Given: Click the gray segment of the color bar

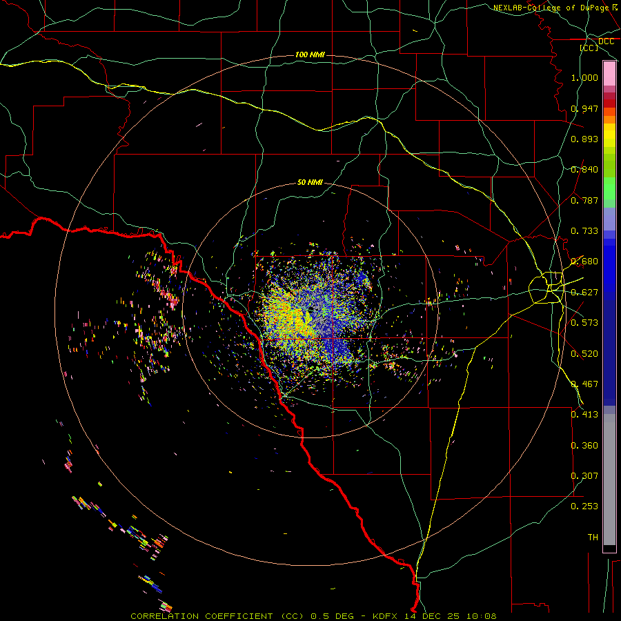Looking at the screenshot, I should 609,480.
